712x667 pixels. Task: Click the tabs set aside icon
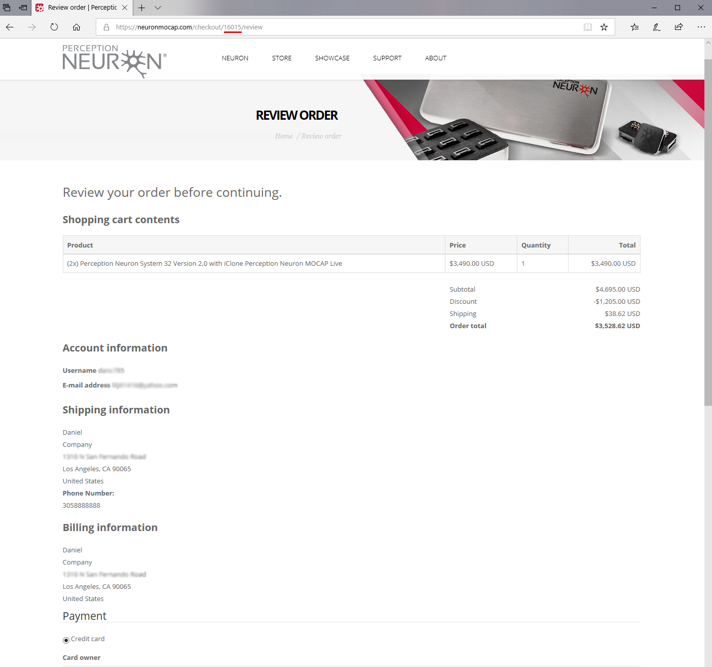(x=7, y=8)
